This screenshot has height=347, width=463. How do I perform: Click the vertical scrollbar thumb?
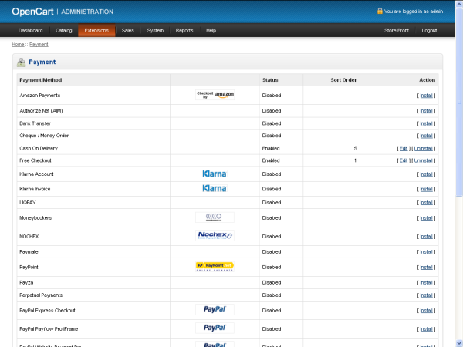coord(459,102)
